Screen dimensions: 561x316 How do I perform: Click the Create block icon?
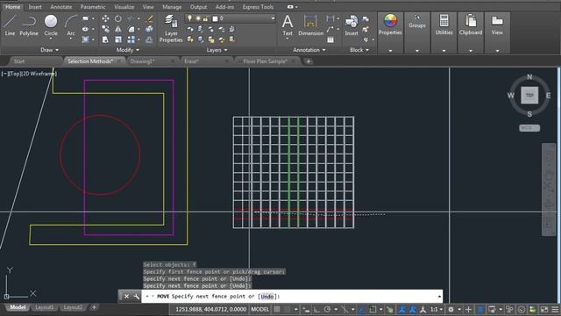pos(366,19)
